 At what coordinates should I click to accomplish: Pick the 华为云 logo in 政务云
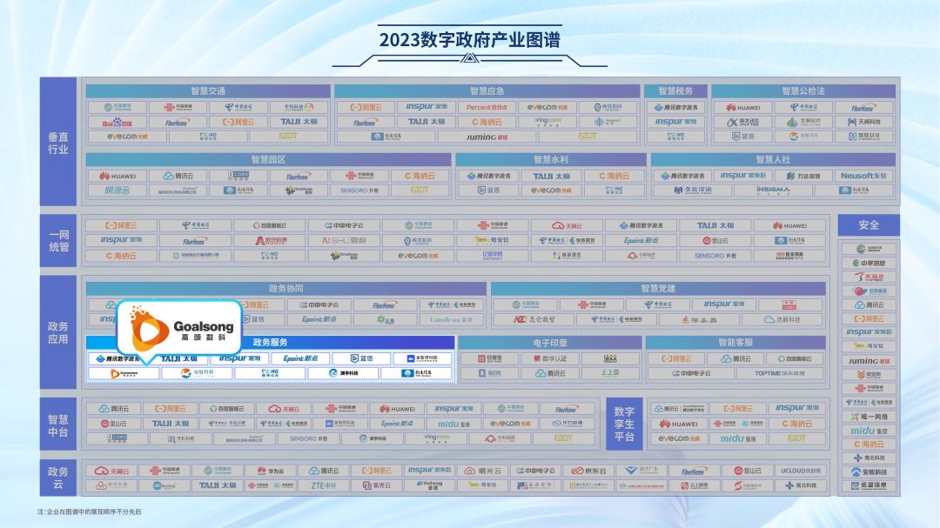pyautogui.click(x=271, y=471)
